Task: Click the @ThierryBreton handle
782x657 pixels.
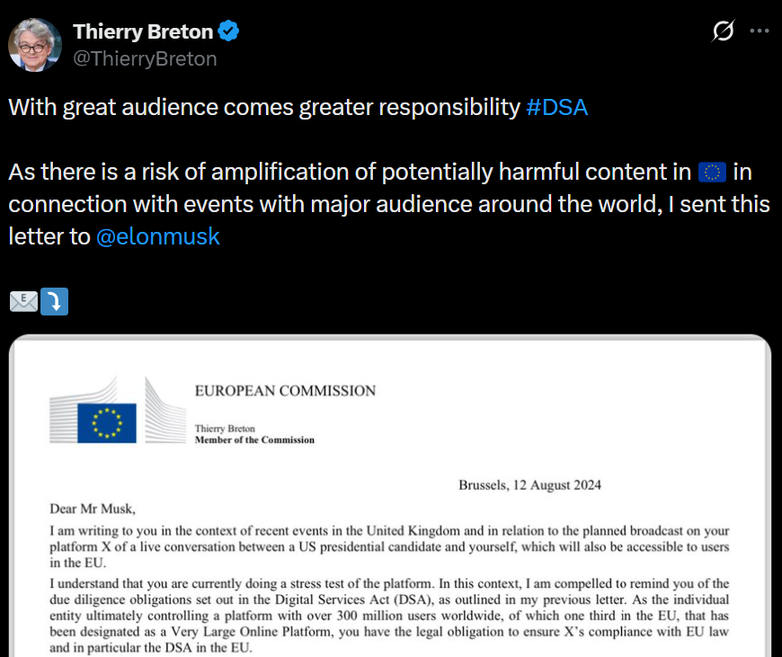Action: pyautogui.click(x=145, y=58)
